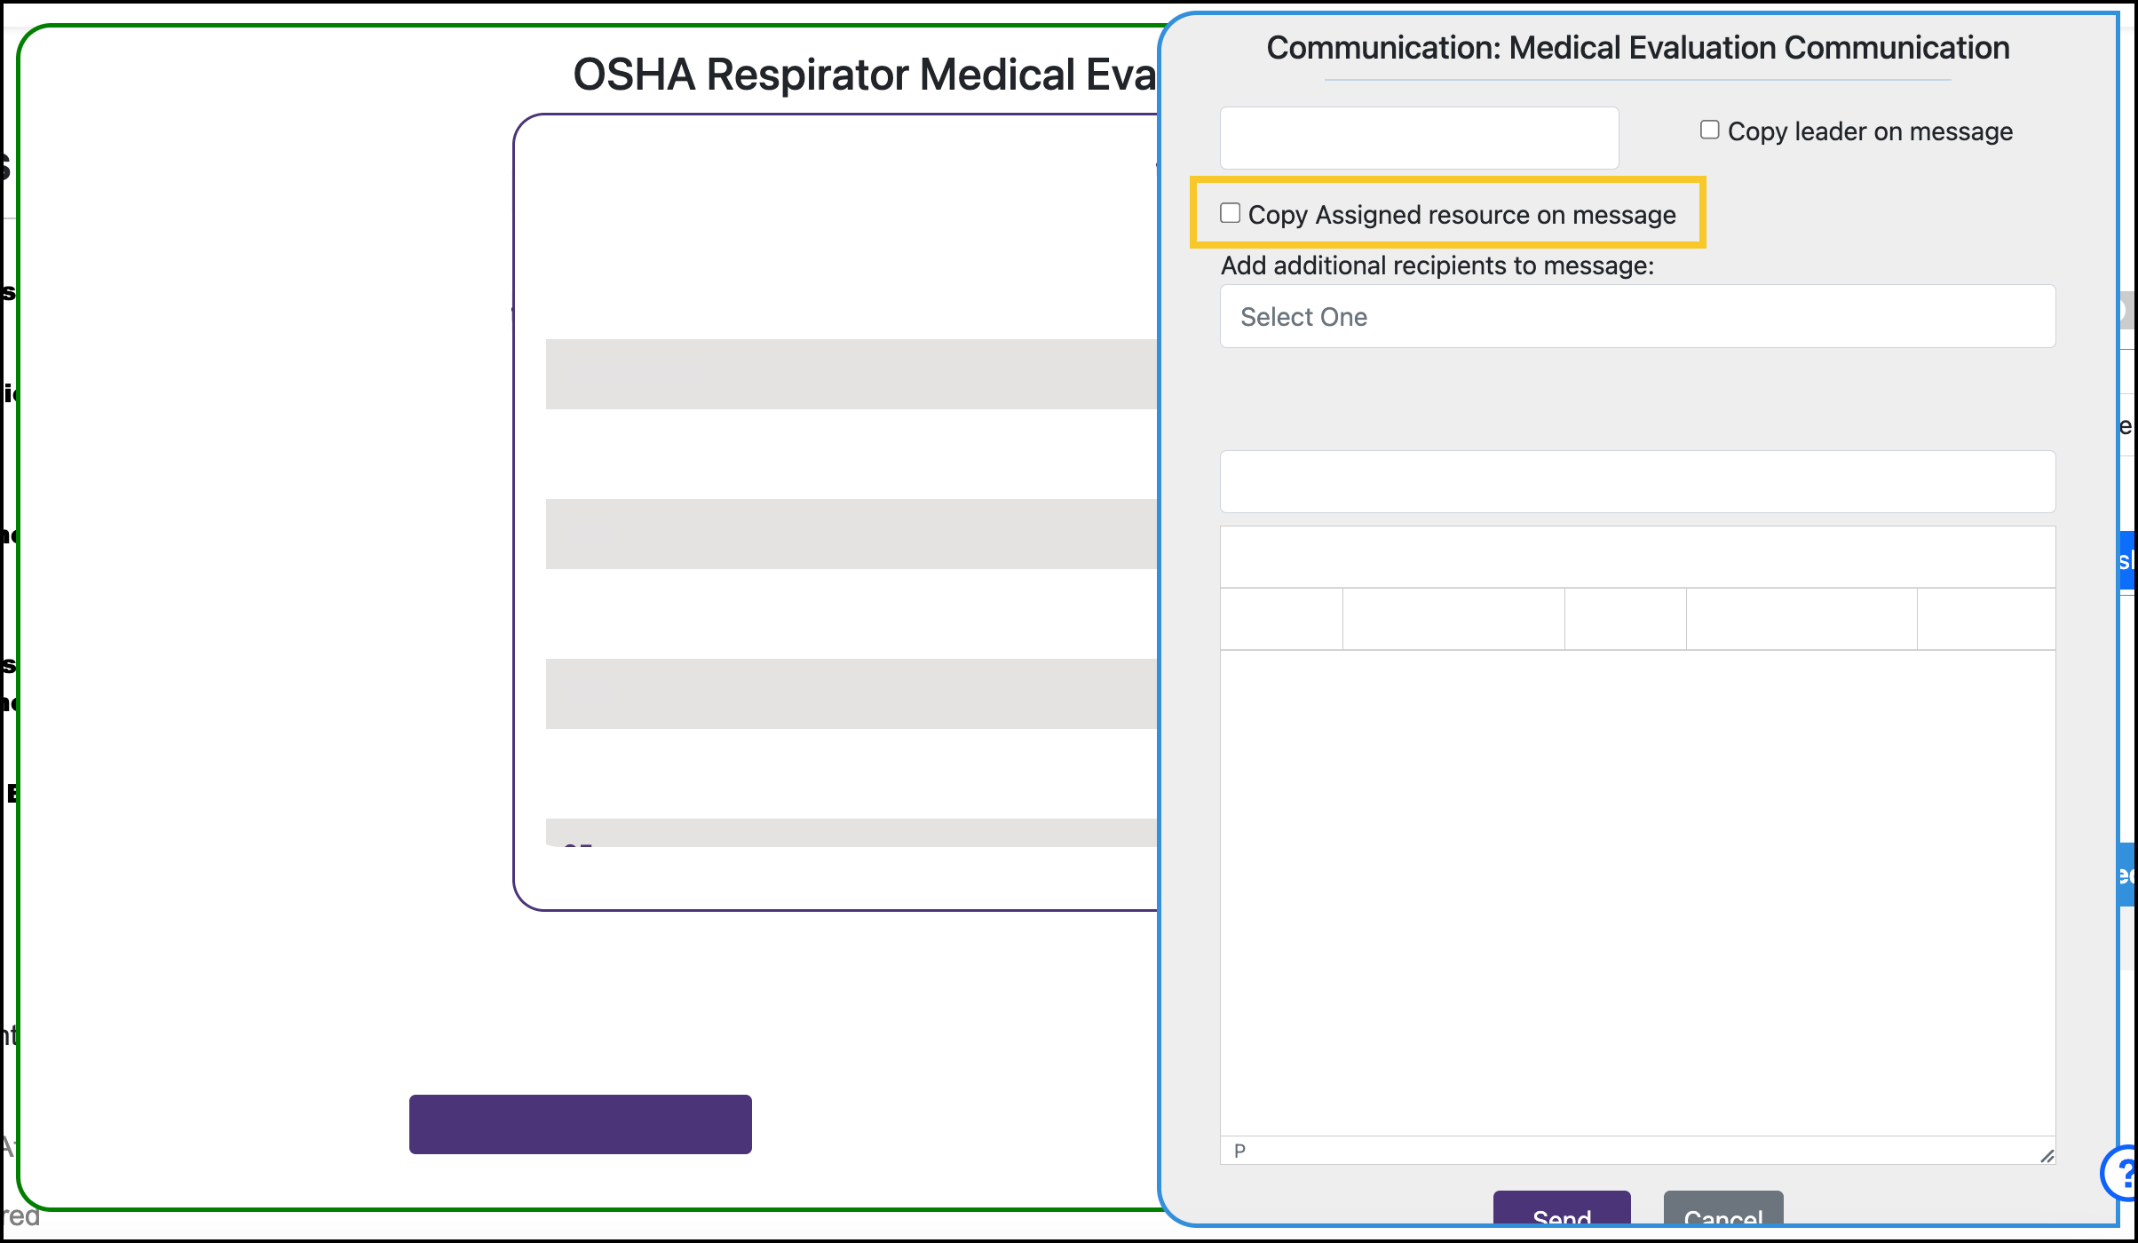Click the Cancel button
Image resolution: width=2138 pixels, height=1243 pixels.
tap(1723, 1209)
